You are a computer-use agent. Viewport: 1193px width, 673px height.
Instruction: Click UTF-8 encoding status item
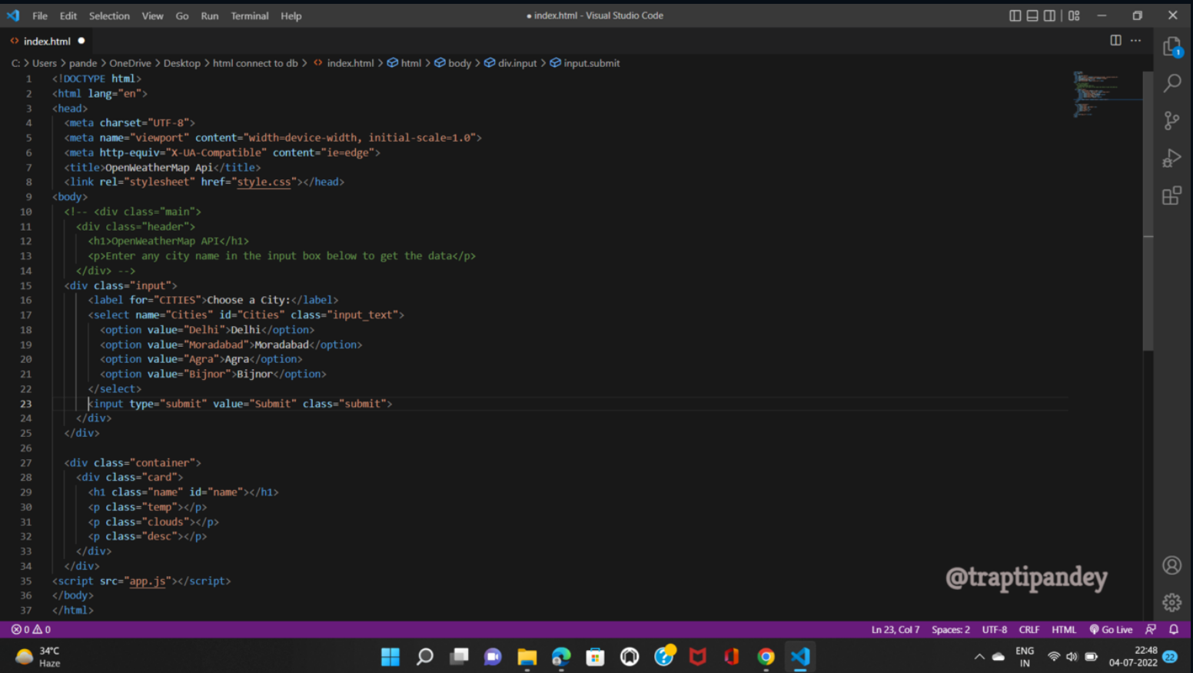tap(994, 629)
